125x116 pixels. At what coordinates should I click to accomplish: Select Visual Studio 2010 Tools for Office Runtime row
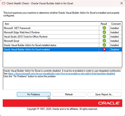pos(62,37)
